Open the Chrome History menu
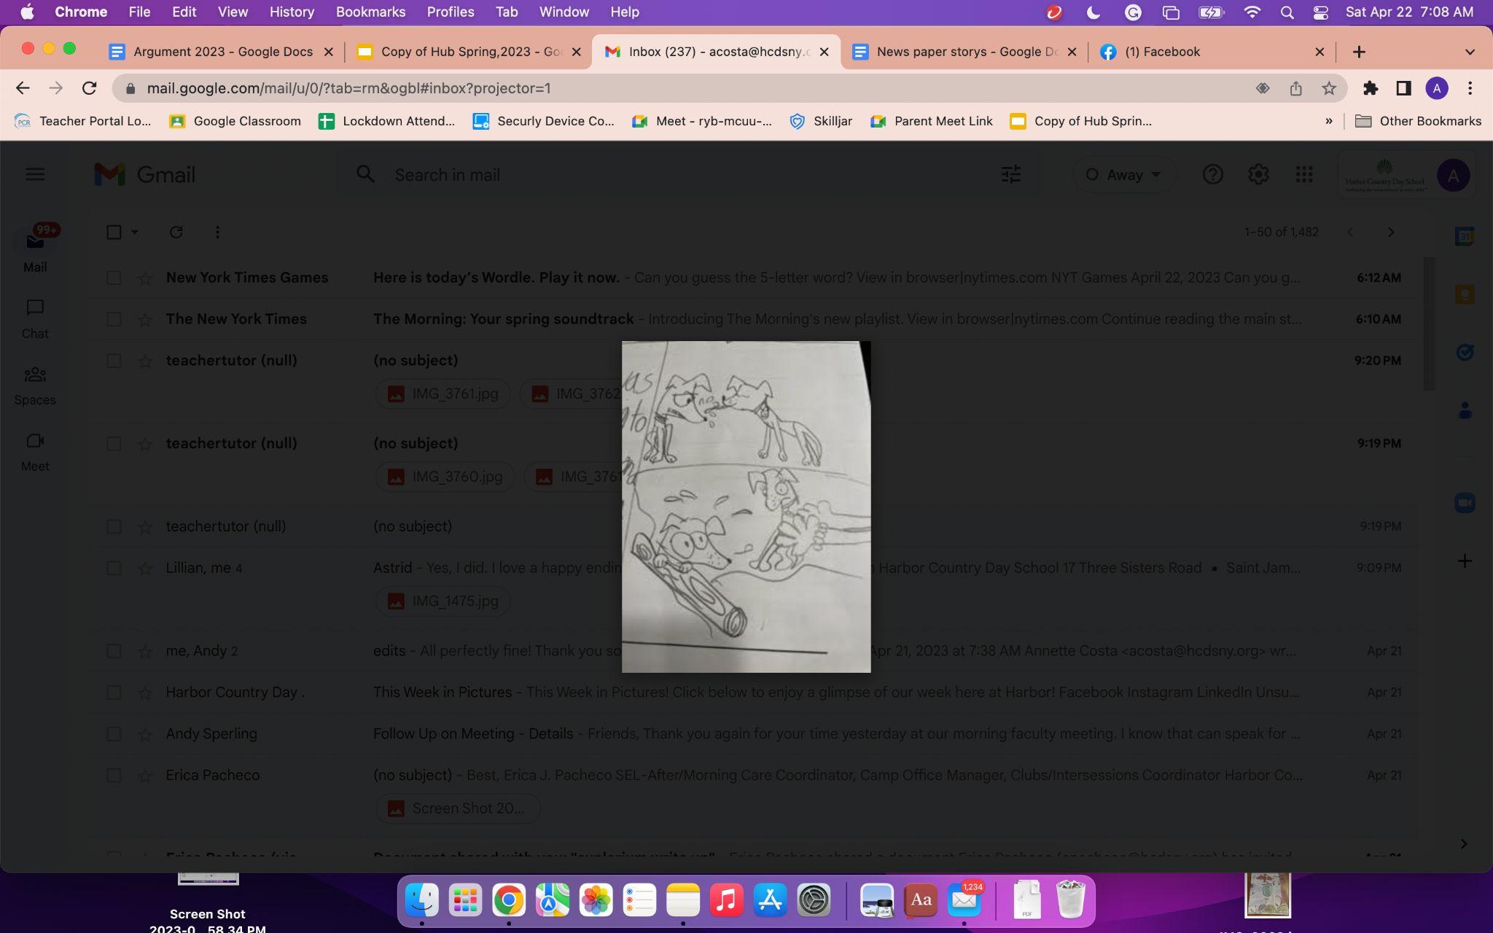Viewport: 1493px width, 933px height. point(292,12)
